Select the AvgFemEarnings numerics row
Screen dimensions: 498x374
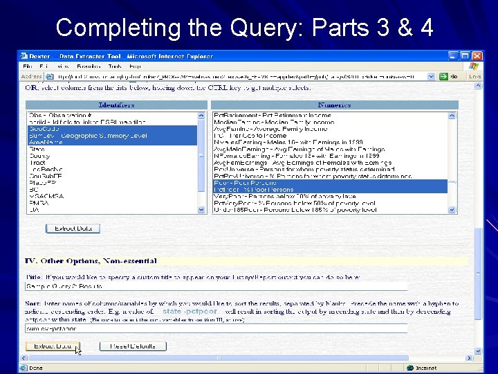pyautogui.click(x=330, y=163)
